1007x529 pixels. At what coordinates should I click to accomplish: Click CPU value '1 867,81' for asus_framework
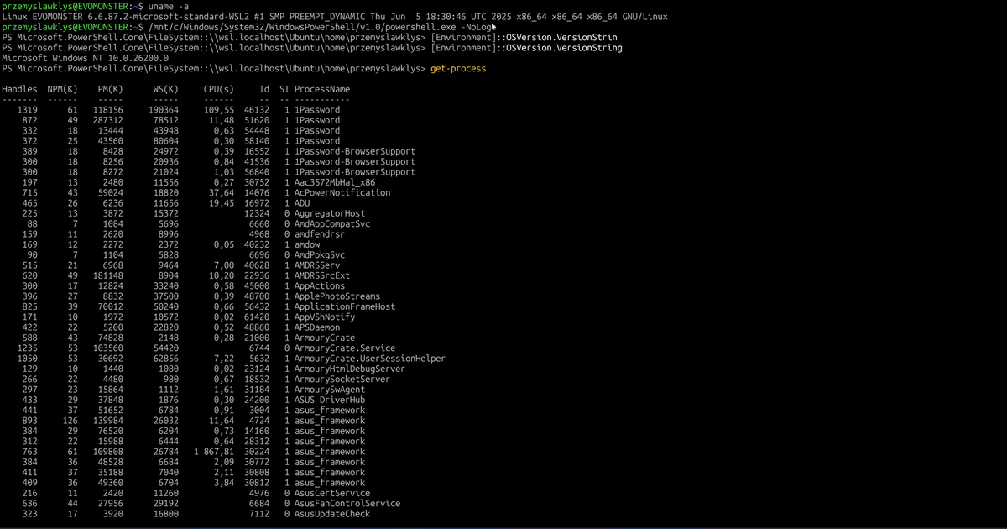click(214, 452)
